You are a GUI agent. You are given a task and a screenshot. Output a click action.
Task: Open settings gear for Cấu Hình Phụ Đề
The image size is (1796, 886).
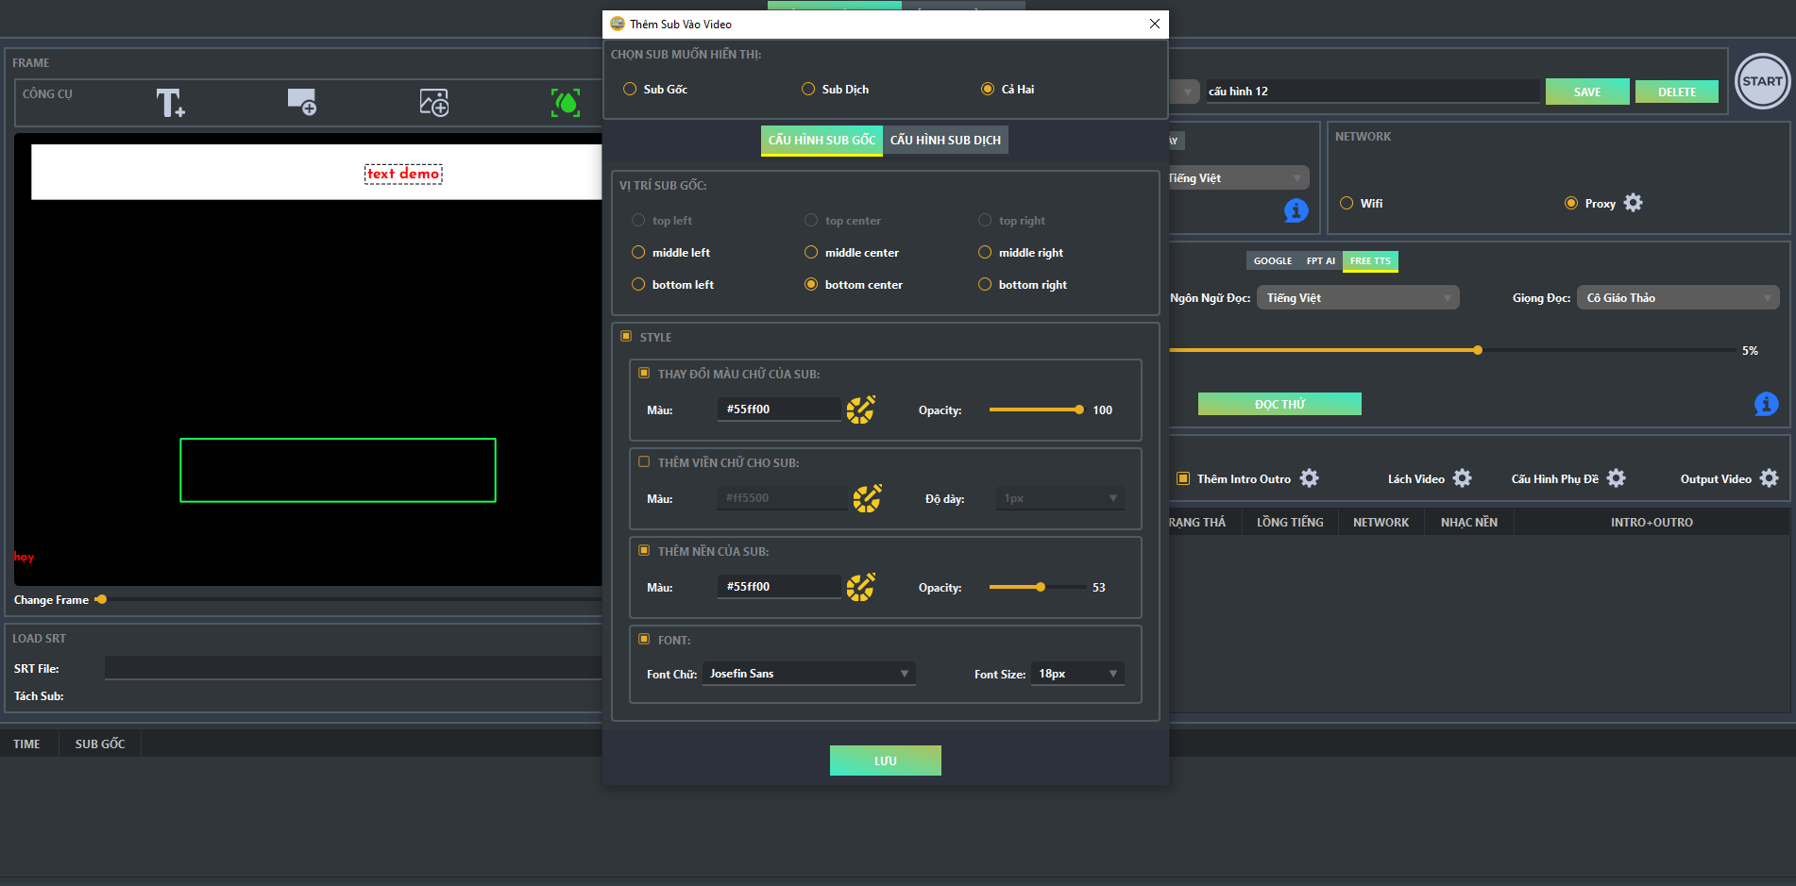coord(1618,478)
